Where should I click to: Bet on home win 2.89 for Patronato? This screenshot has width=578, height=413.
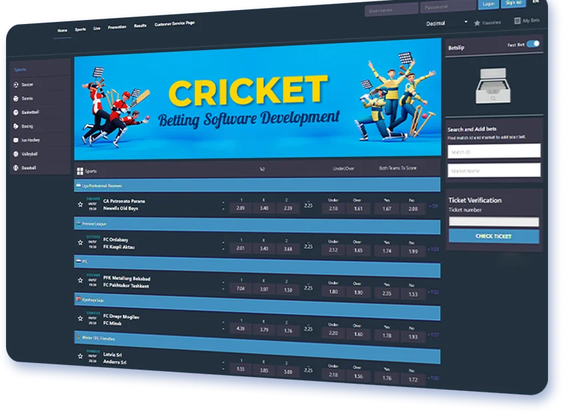[x=240, y=208]
